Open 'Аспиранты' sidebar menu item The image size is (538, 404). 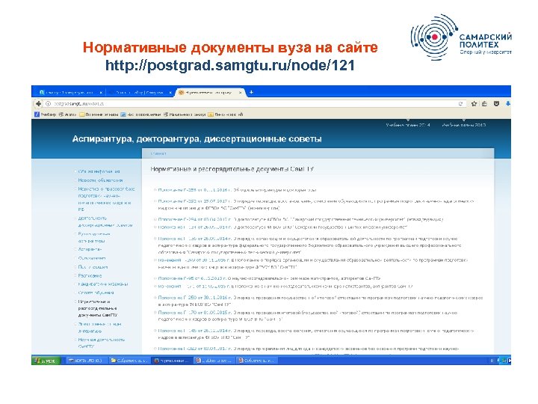point(90,249)
